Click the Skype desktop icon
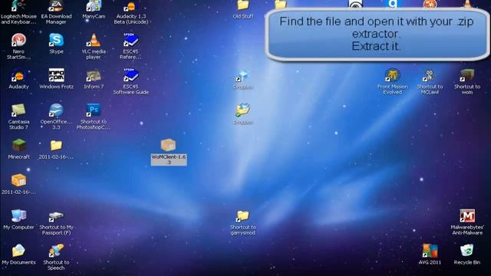The height and width of the screenshot is (276, 491). (56, 40)
